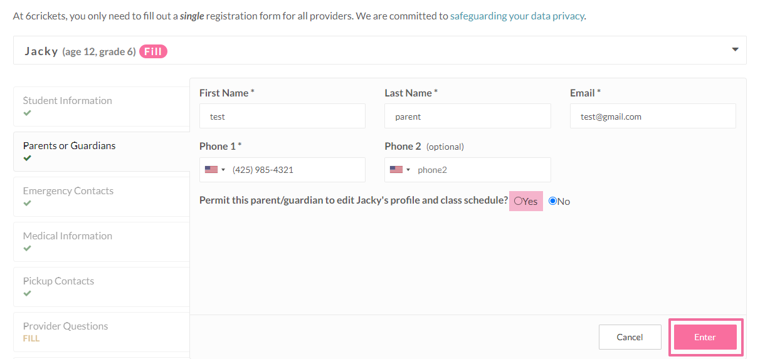The image size is (765, 359).
Task: Click the Student Information green checkmark
Action: (x=27, y=113)
